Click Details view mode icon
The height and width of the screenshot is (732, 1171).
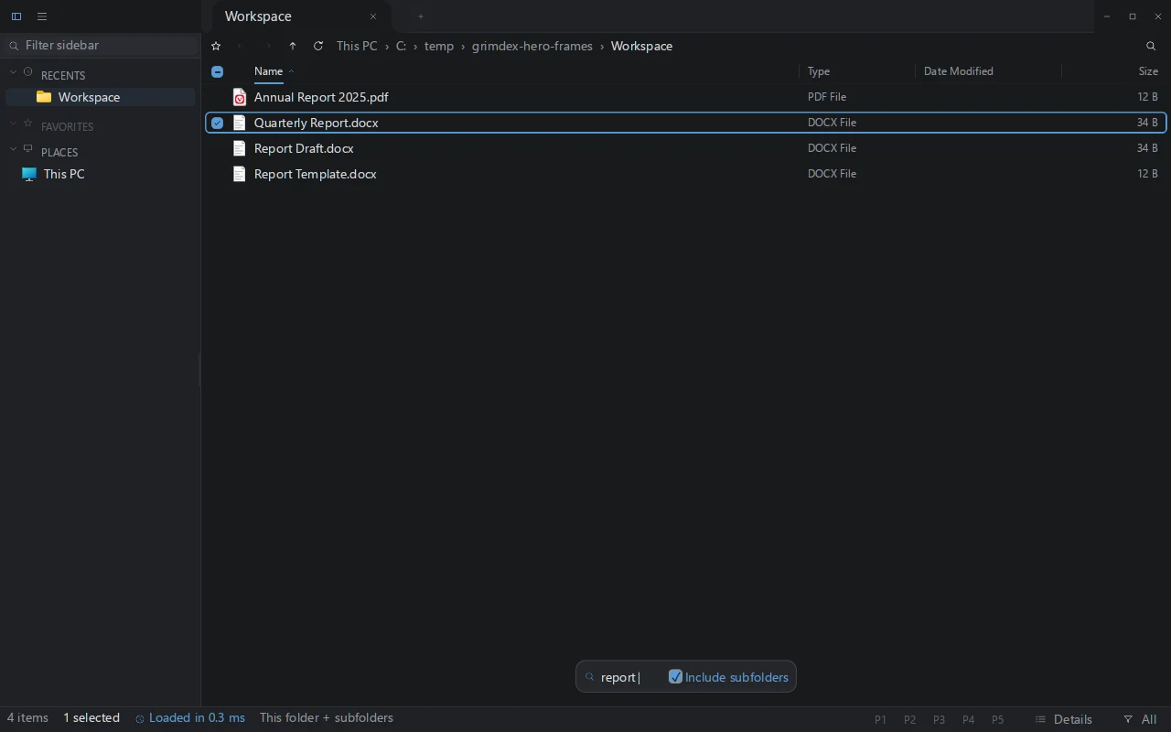pos(1040,719)
